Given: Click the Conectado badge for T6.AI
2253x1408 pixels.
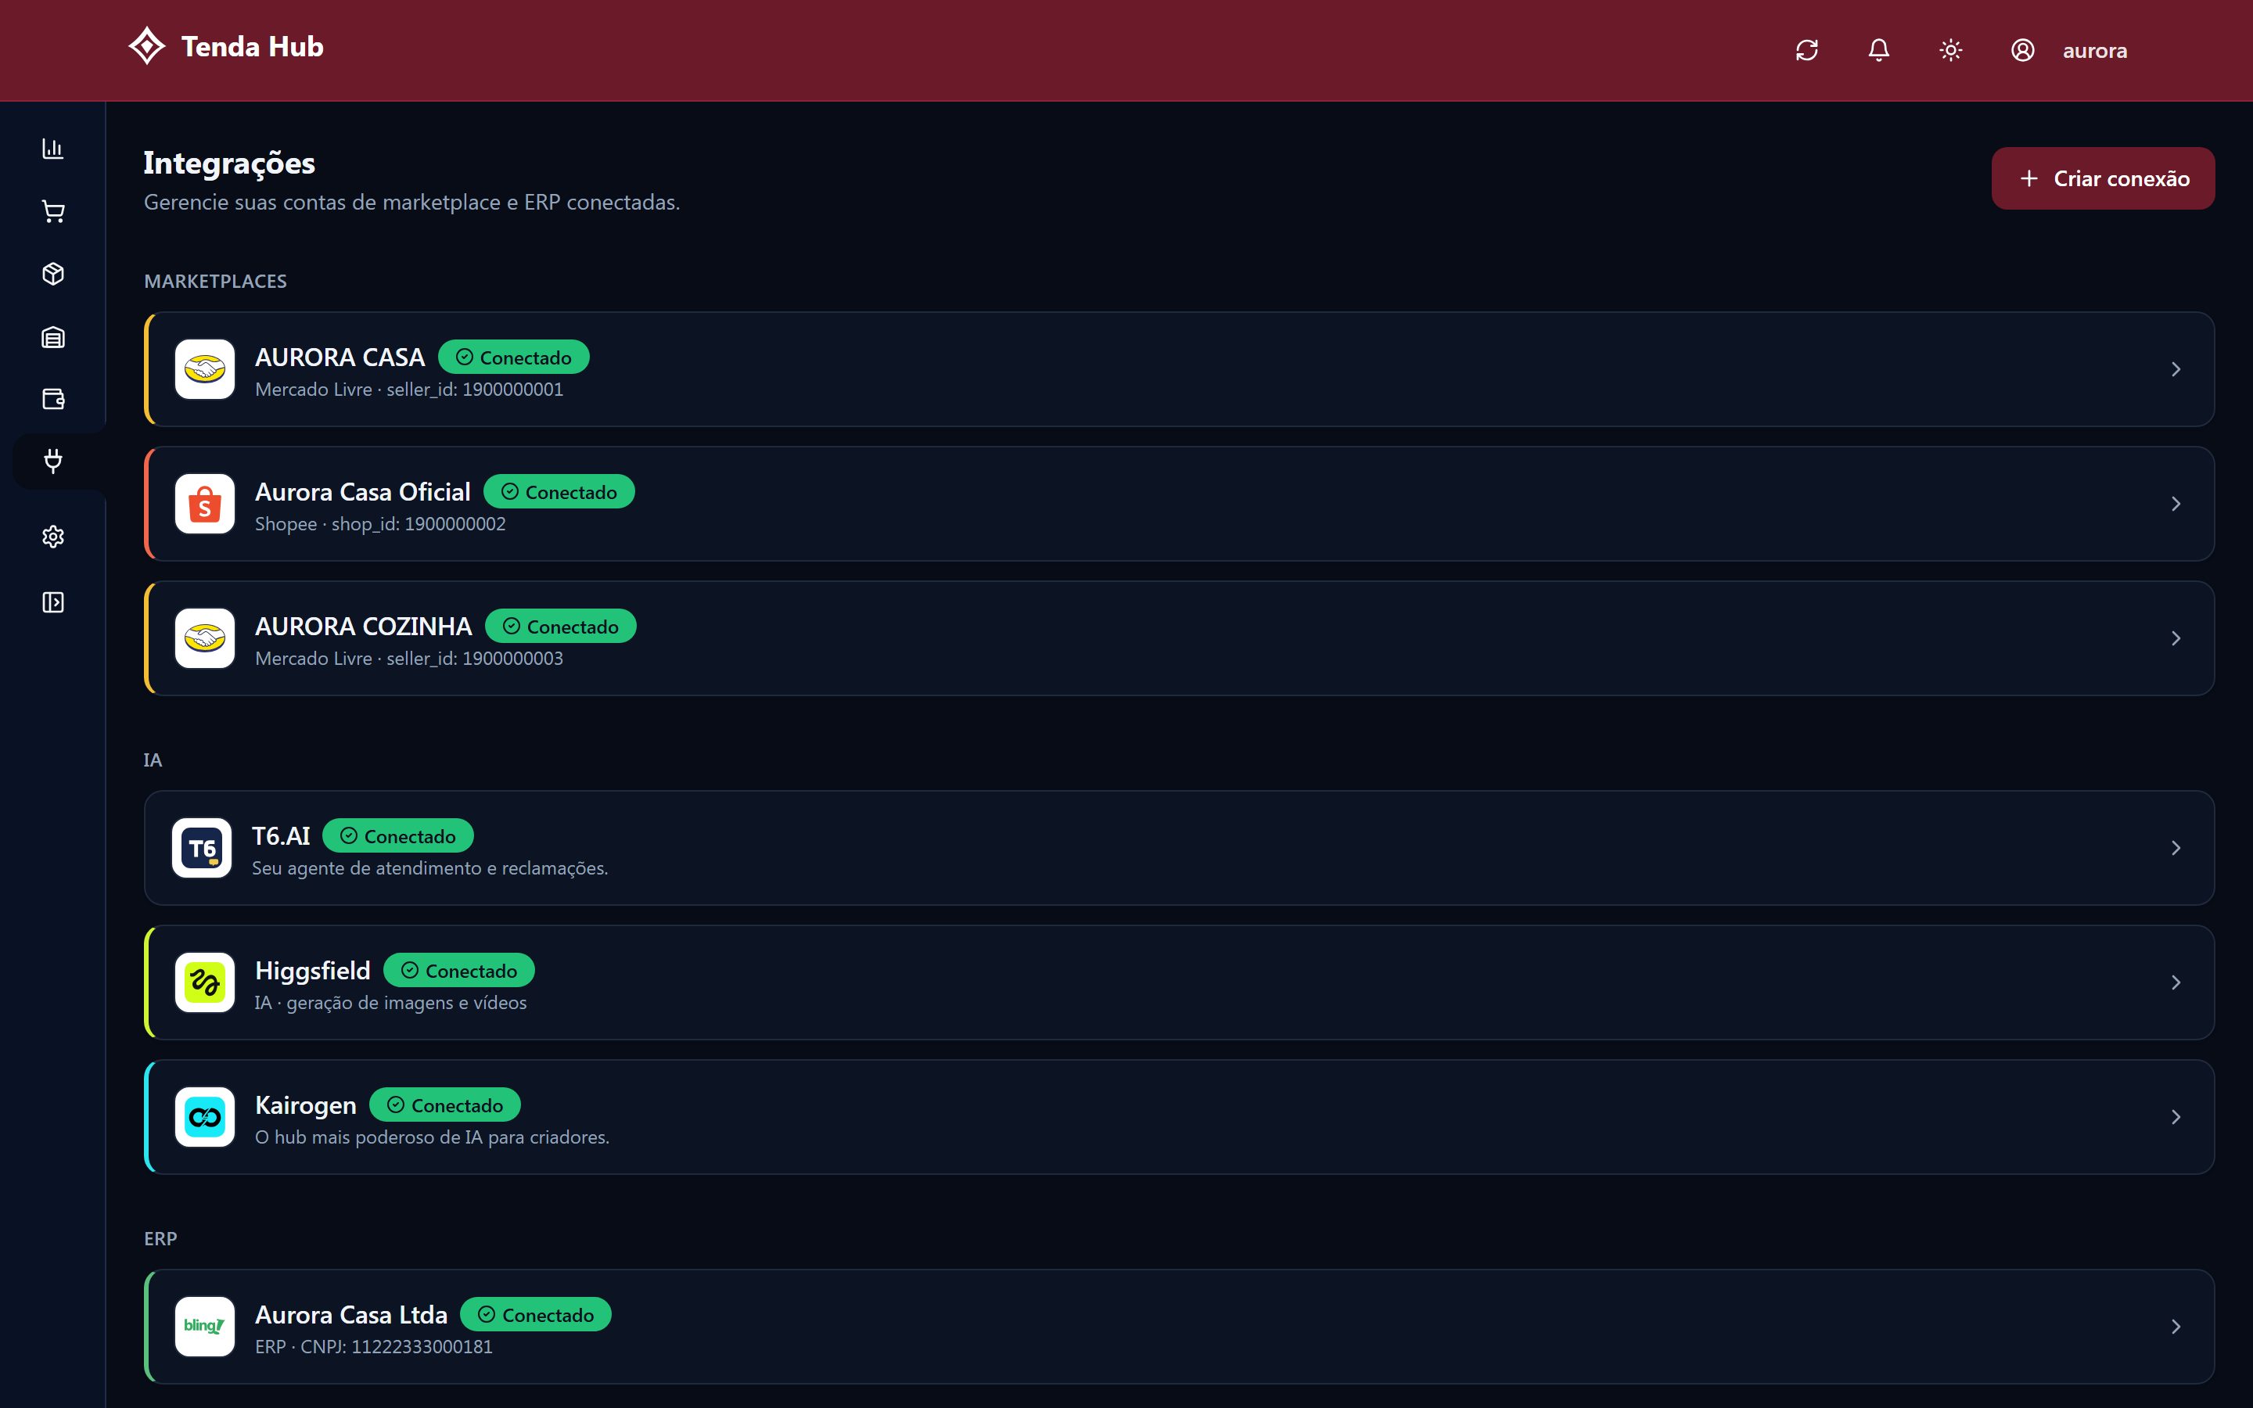Looking at the screenshot, I should click(397, 836).
